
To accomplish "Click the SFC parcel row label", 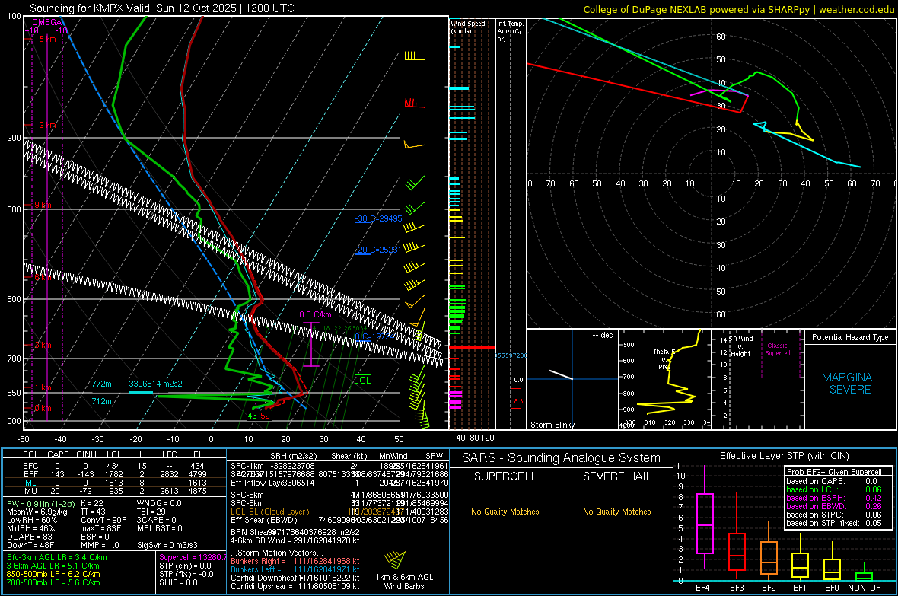I will coord(30,466).
